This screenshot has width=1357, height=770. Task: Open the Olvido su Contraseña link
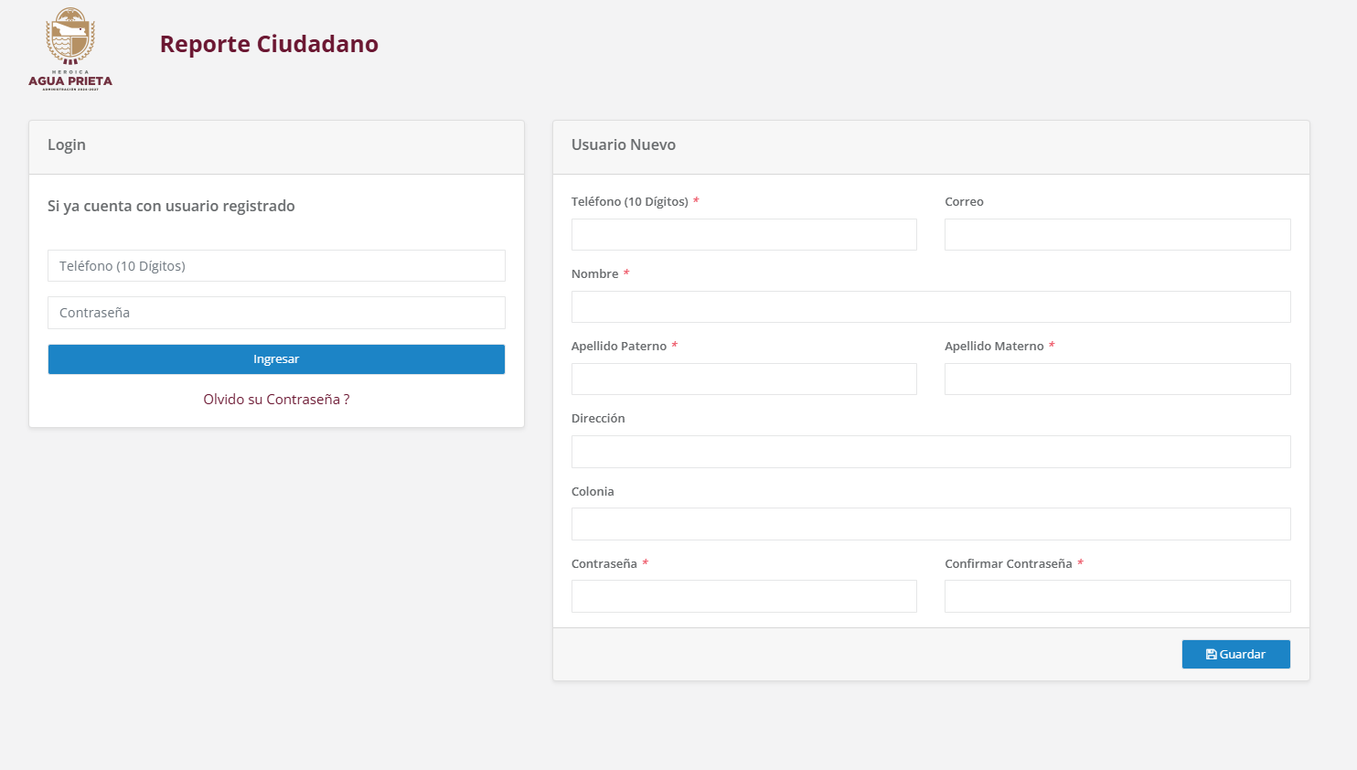coord(276,400)
